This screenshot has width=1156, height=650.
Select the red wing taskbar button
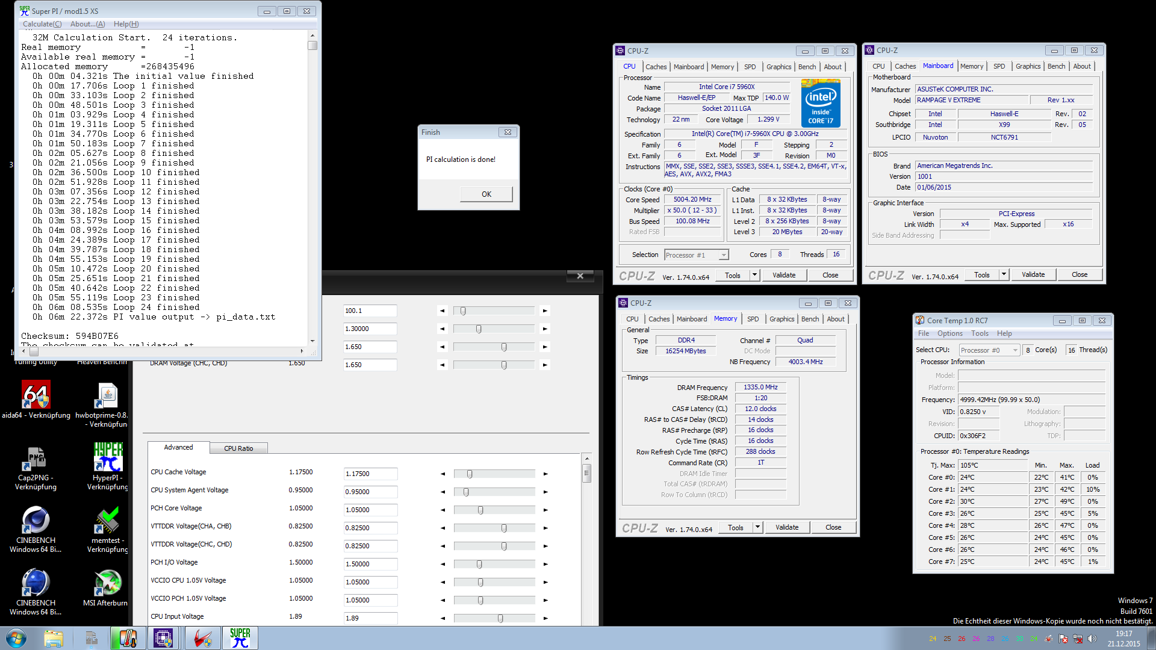point(202,638)
